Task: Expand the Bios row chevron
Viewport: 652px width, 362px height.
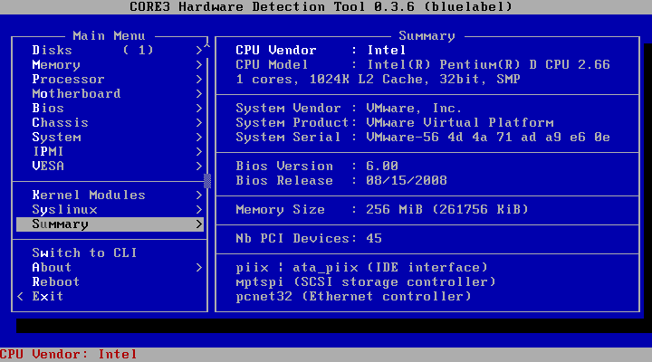Action: (198, 109)
